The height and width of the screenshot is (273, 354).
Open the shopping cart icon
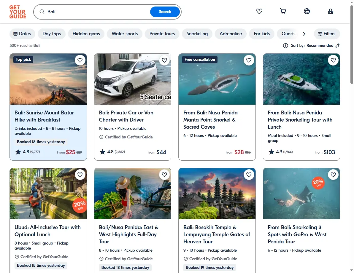click(x=283, y=11)
